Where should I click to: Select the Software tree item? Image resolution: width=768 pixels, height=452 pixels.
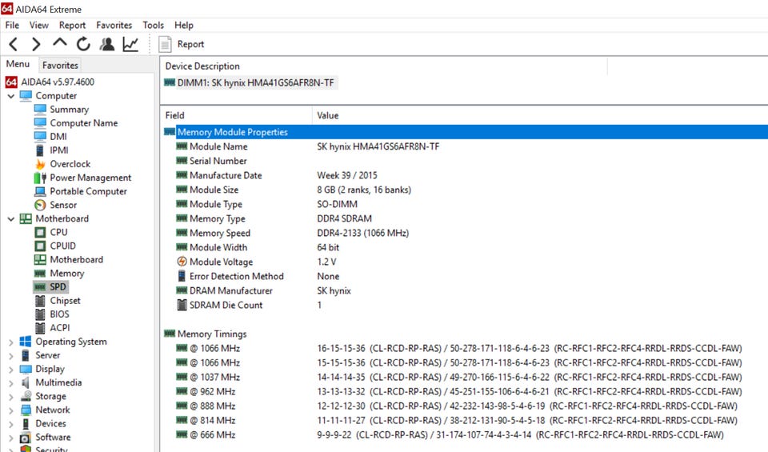pyautogui.click(x=53, y=438)
